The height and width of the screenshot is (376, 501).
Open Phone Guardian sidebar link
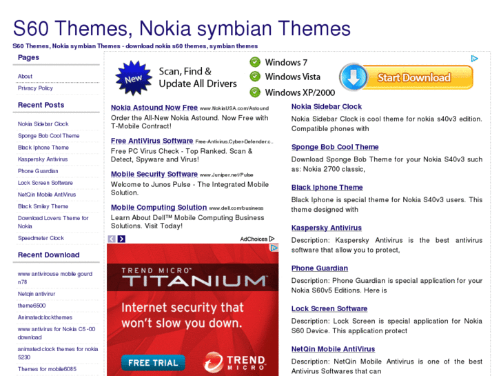[x=38, y=171]
